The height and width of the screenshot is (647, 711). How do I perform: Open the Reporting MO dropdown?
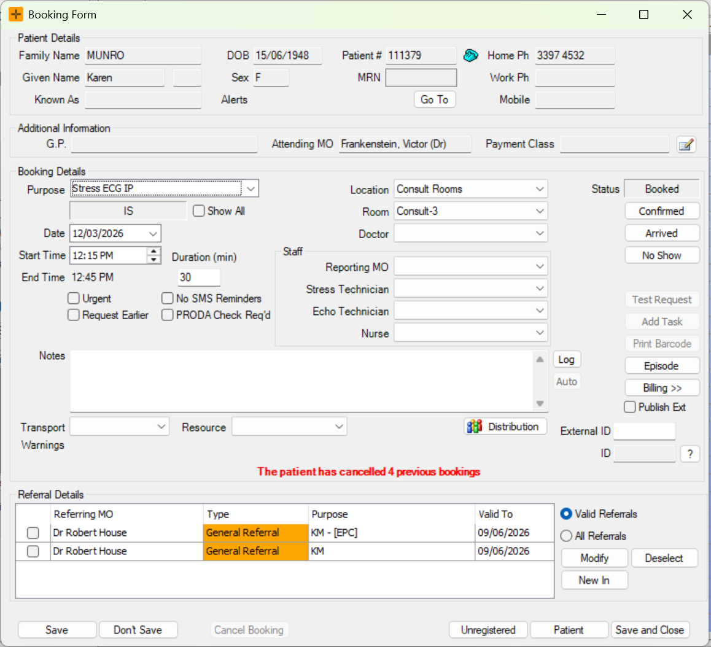540,267
